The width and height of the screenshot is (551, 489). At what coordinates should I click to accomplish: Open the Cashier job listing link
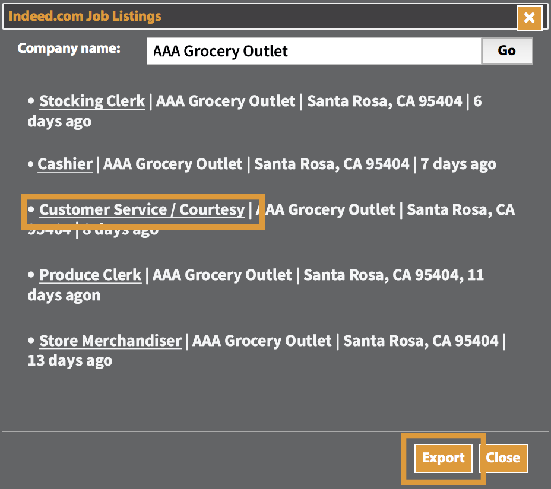pyautogui.click(x=65, y=164)
